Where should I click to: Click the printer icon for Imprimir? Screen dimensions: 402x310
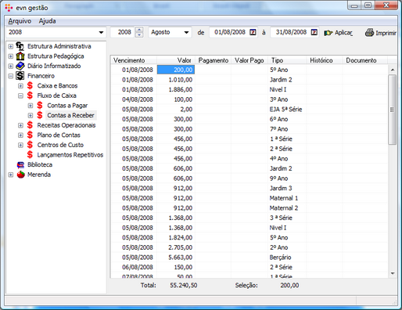(369, 32)
